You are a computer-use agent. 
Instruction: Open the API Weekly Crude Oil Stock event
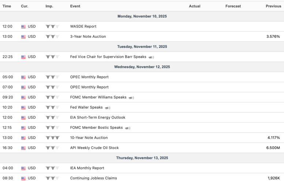point(94,148)
